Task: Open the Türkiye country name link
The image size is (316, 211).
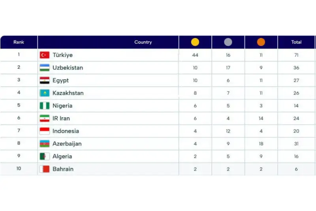Action: [62, 55]
